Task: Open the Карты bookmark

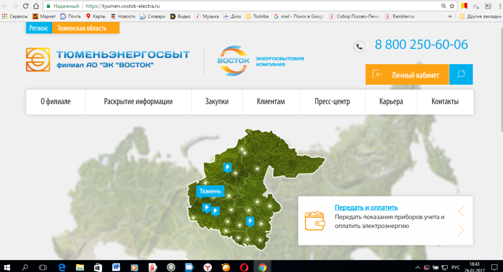Action: point(96,17)
